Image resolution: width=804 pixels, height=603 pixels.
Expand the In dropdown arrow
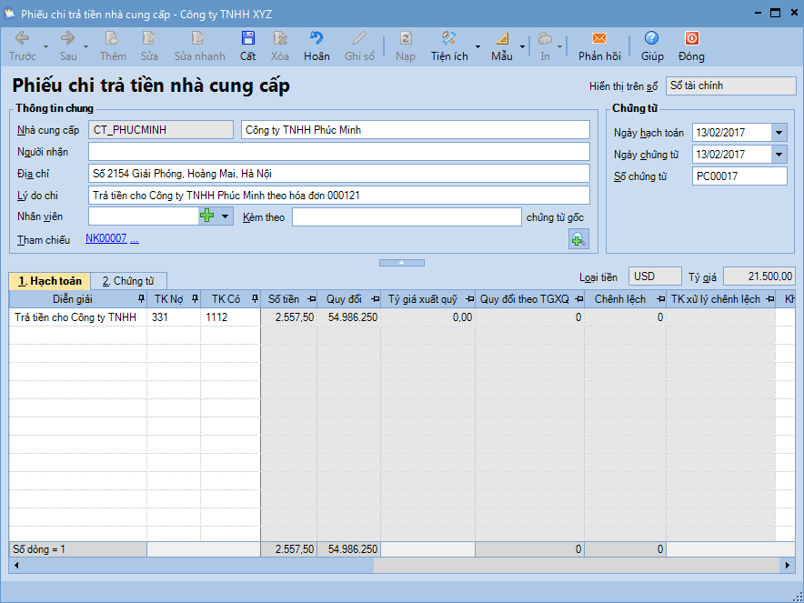(559, 46)
